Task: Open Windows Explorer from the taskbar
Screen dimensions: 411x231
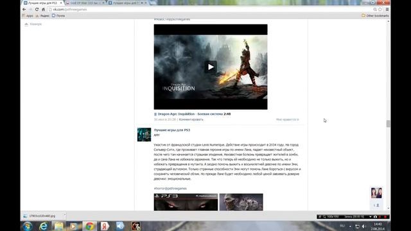Action: click(58, 226)
